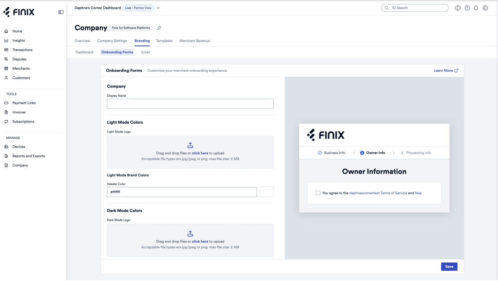Open Disputes magnifier icon

pyautogui.click(x=6, y=59)
